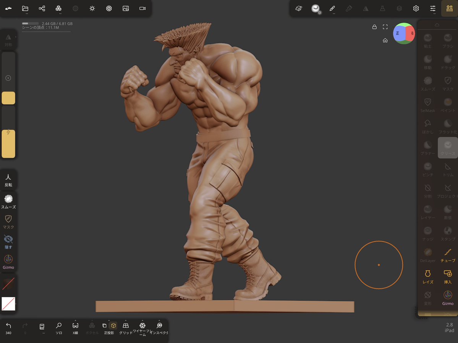Toggle ワイヤーフレーム wireframe display
Screen dimensions: 458x343
(142, 329)
